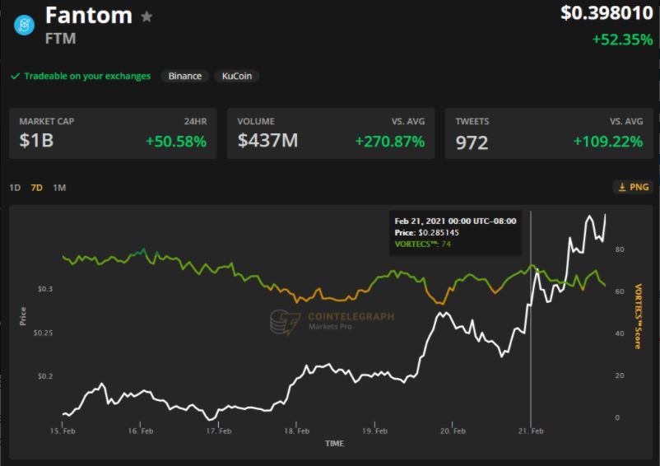
Task: Click the VORTECS Score axis label
Action: pos(638,316)
